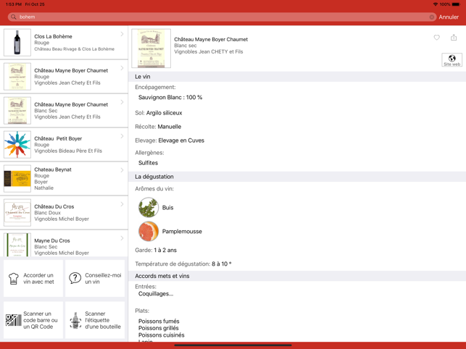
Task: Tap Château Beau Rivage & Clos La Bohème producer text
Action: point(75,49)
